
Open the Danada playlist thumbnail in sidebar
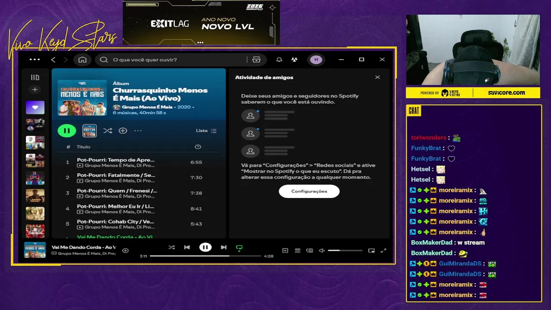(x=35, y=231)
